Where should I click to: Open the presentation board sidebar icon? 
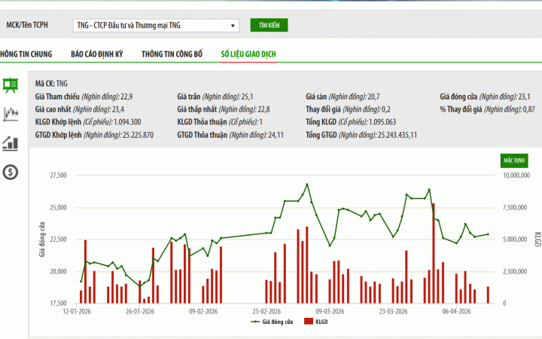(11, 85)
